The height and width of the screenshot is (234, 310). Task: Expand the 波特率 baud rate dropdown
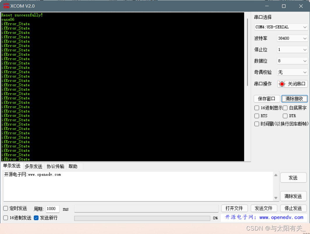(292, 38)
